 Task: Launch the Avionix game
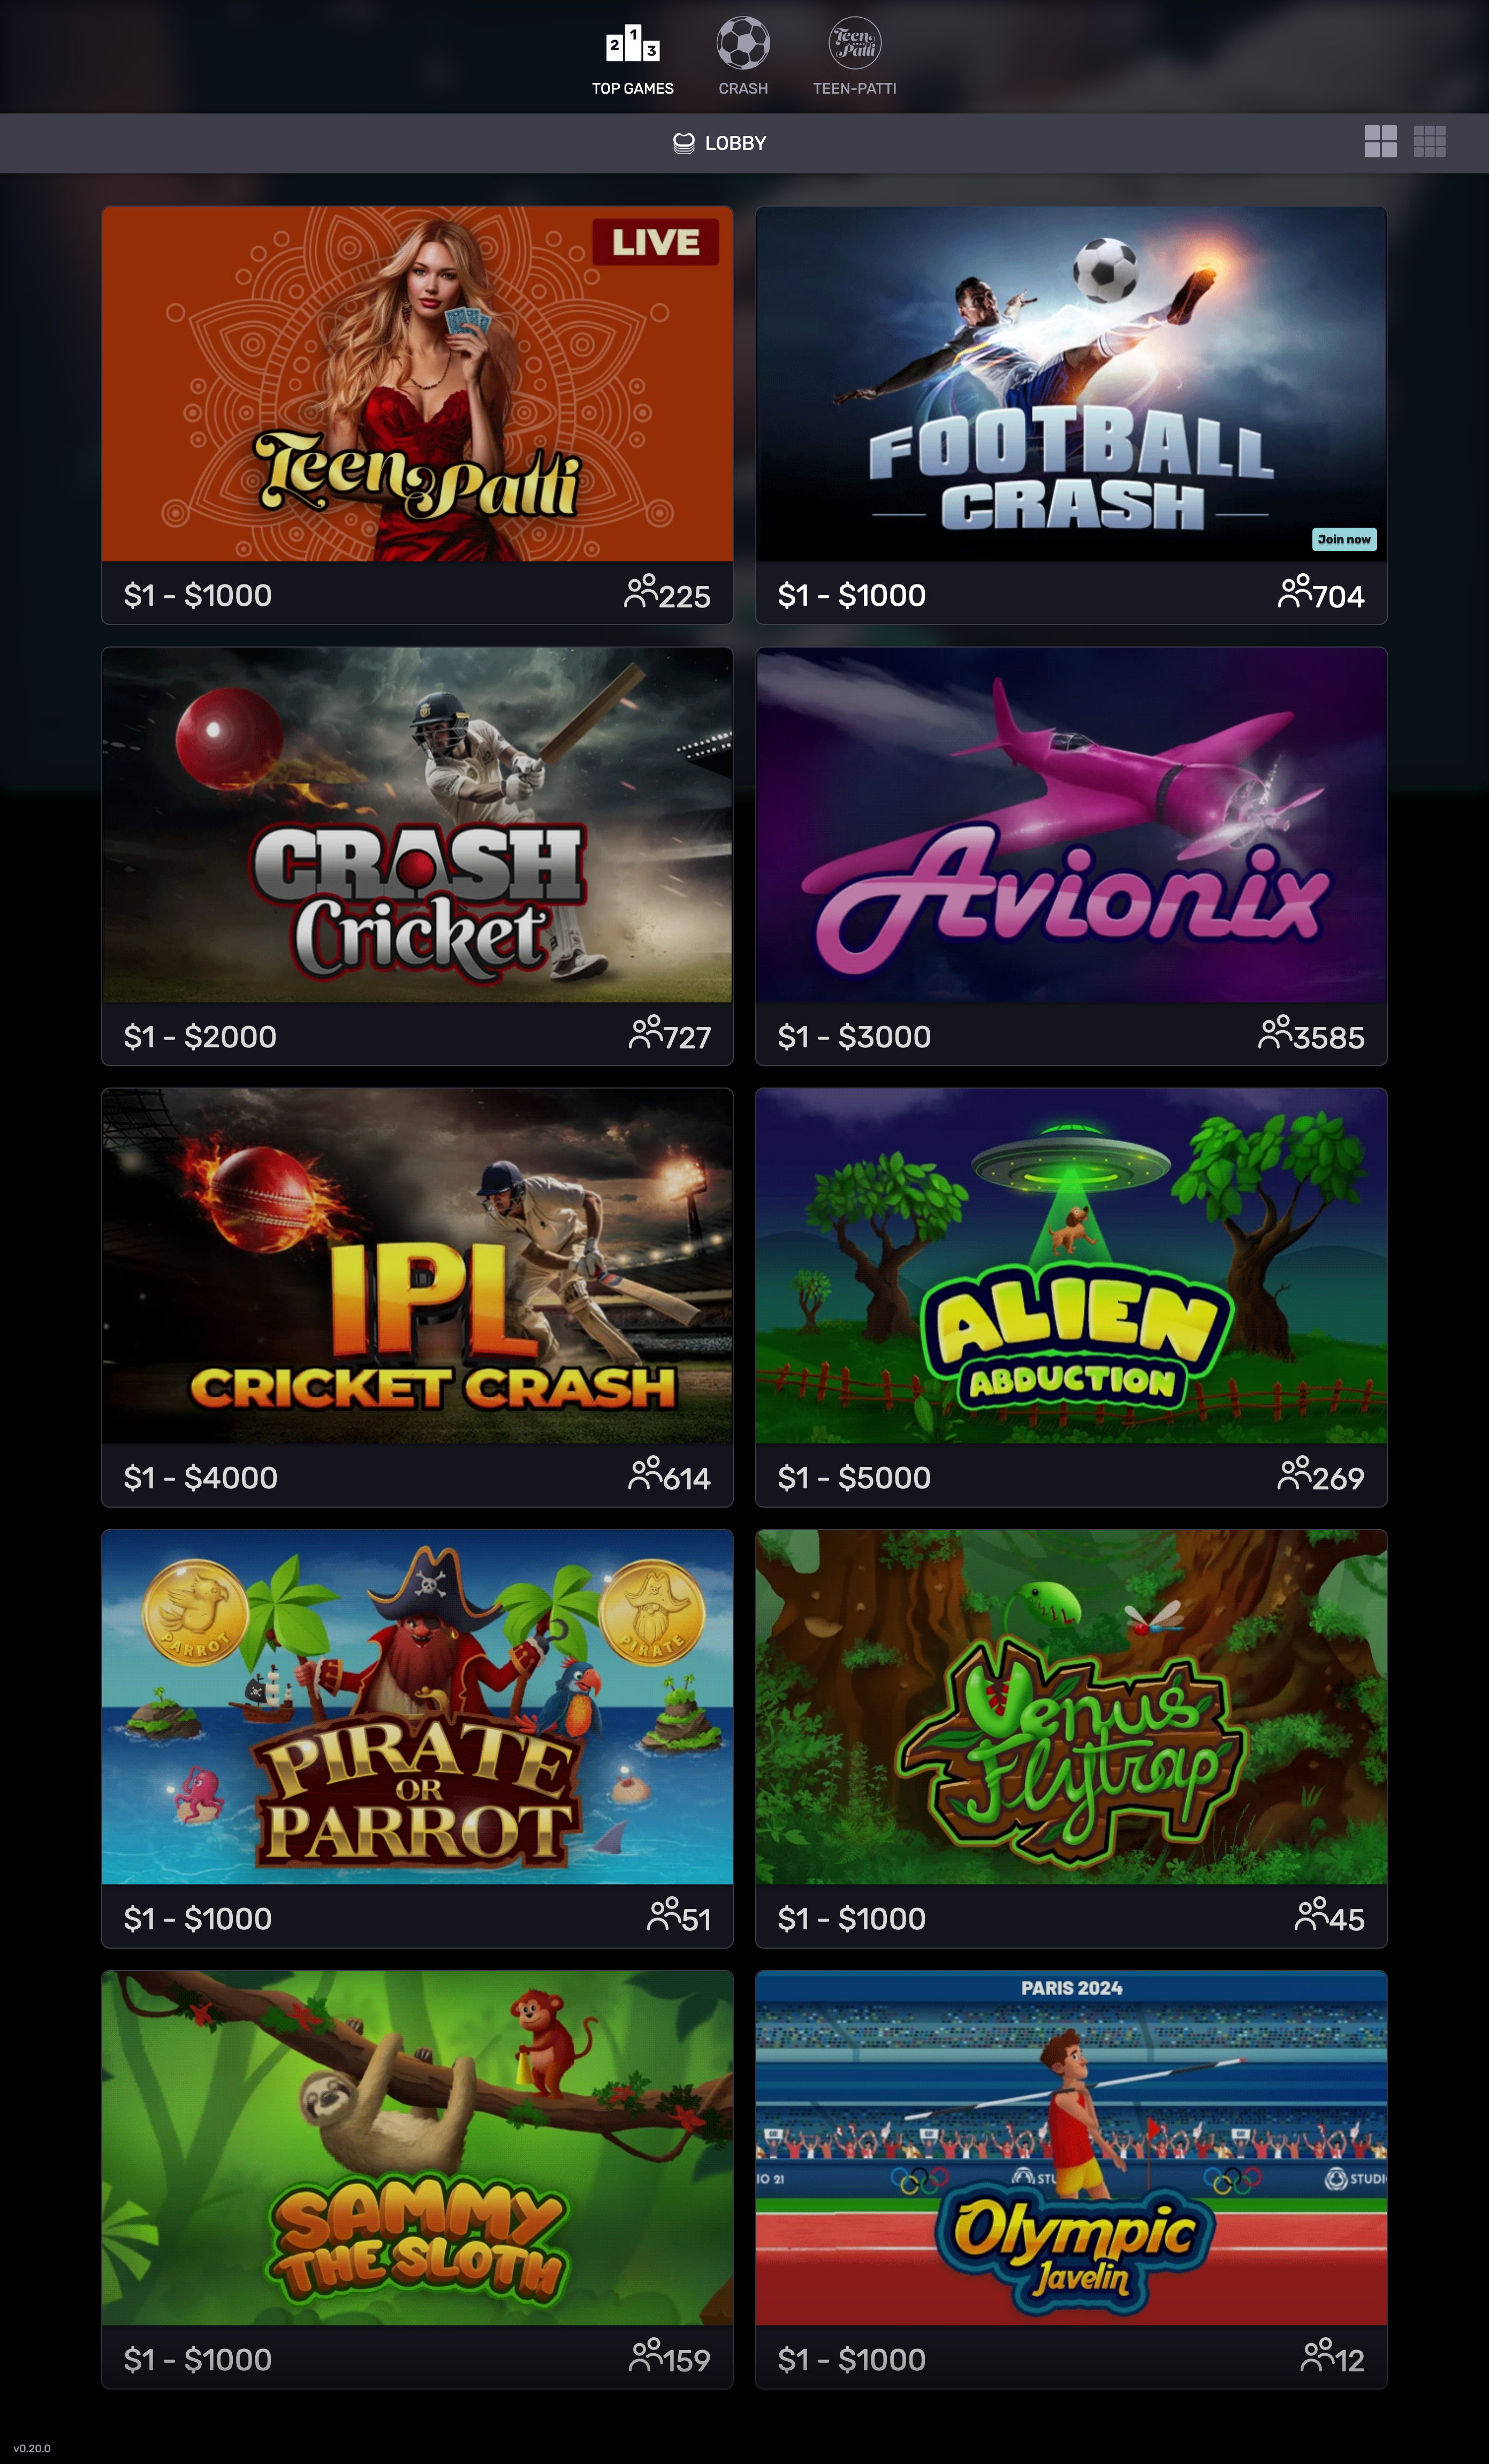pyautogui.click(x=1071, y=825)
